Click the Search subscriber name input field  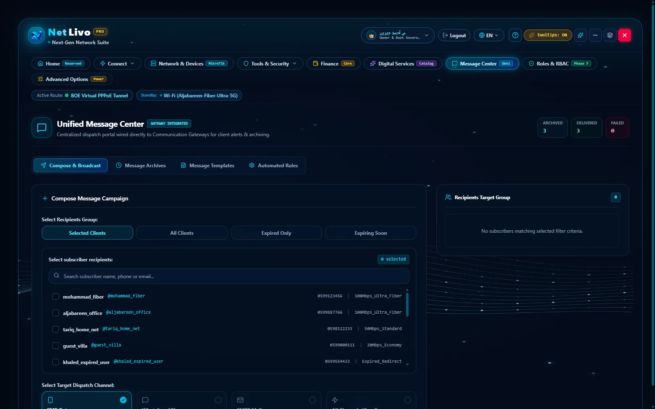(x=229, y=276)
